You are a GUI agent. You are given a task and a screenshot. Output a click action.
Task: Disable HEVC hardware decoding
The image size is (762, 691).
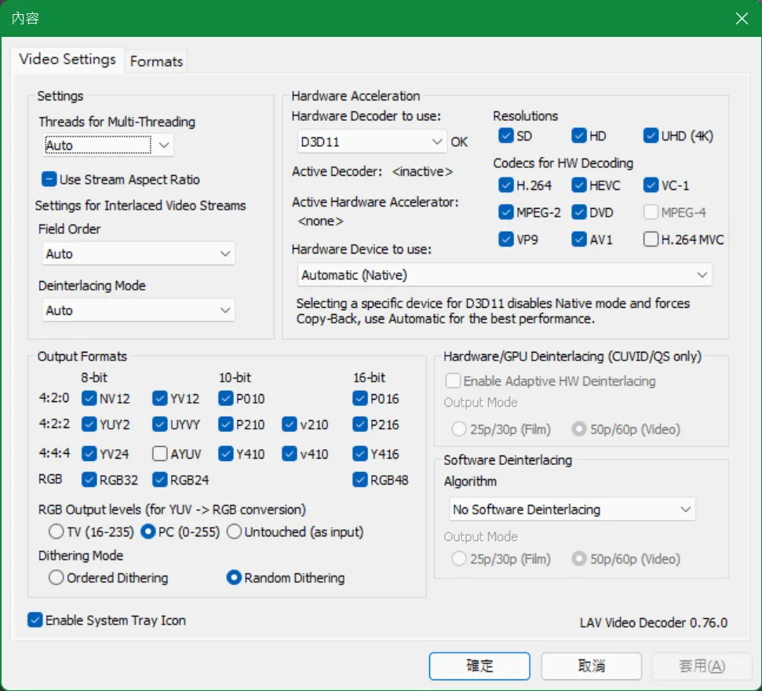(579, 186)
